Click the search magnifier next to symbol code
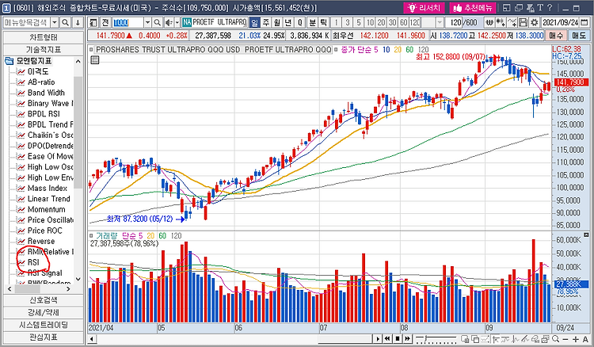The image size is (594, 347). click(158, 23)
